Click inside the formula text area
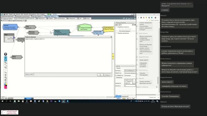This screenshot has width=207, height=116. point(68,55)
